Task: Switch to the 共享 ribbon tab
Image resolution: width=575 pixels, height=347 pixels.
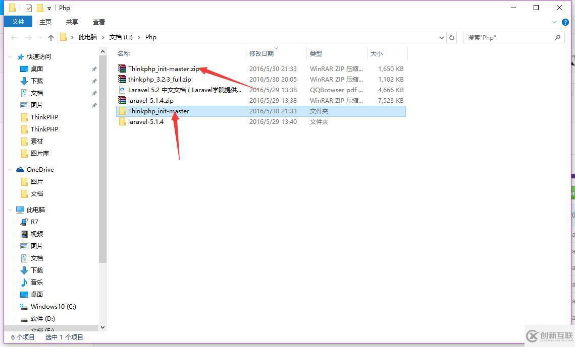Action: coord(72,22)
